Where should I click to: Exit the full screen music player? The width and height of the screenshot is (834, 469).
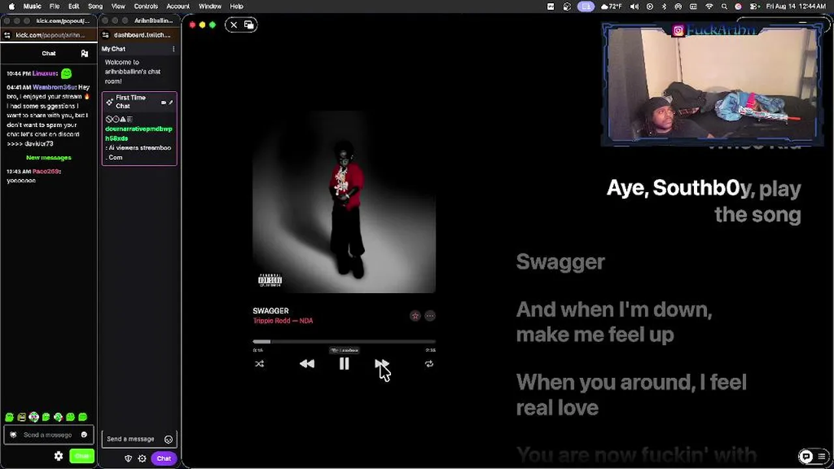[234, 25]
